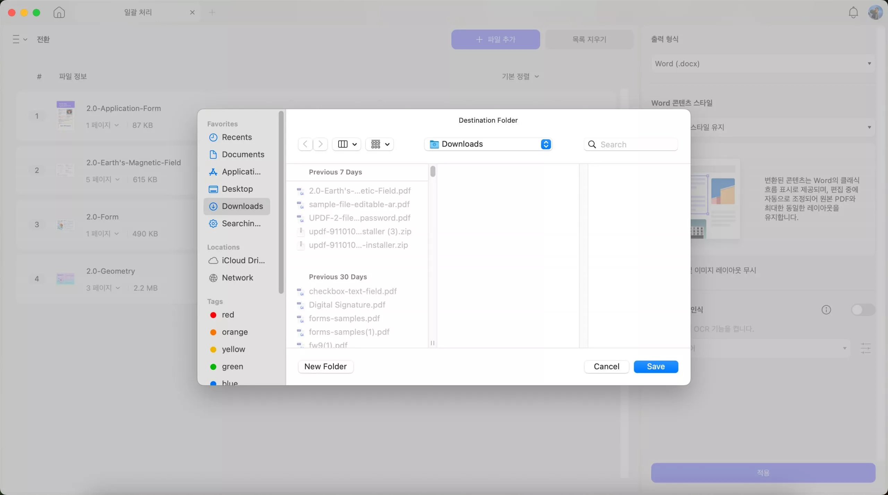Open the grouping options dropdown
Image resolution: width=888 pixels, height=495 pixels.
[x=380, y=144]
